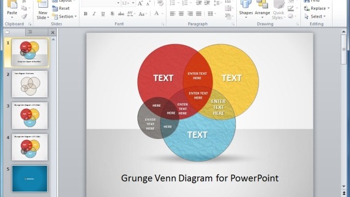Open the Paragraph dialog launcher

(233, 24)
